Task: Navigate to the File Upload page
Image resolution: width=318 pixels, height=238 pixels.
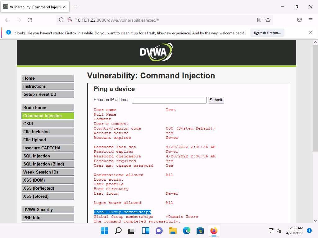Action: coord(48,140)
